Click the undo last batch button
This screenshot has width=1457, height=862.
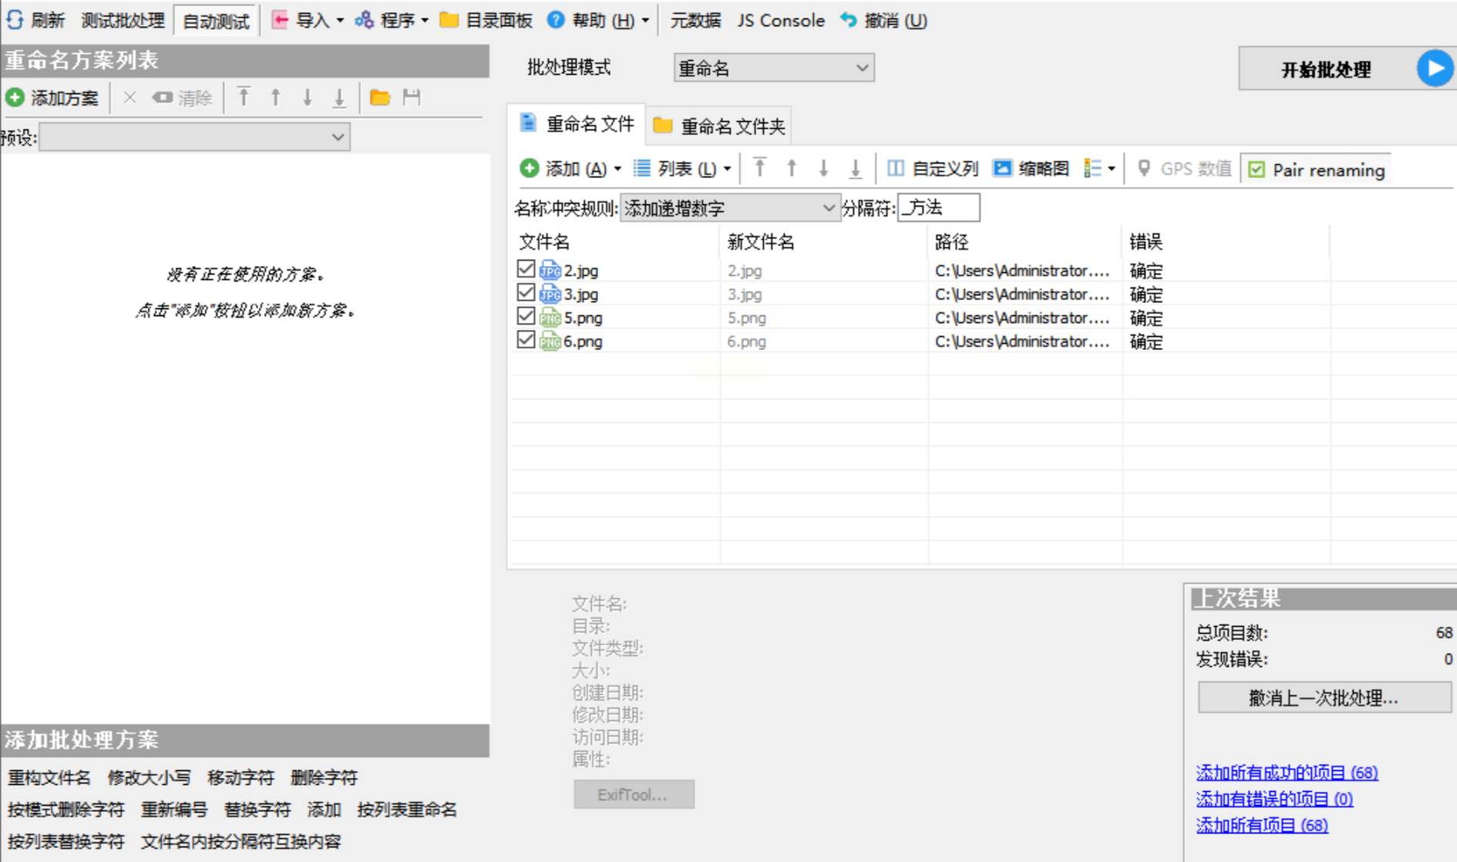[x=1323, y=698]
